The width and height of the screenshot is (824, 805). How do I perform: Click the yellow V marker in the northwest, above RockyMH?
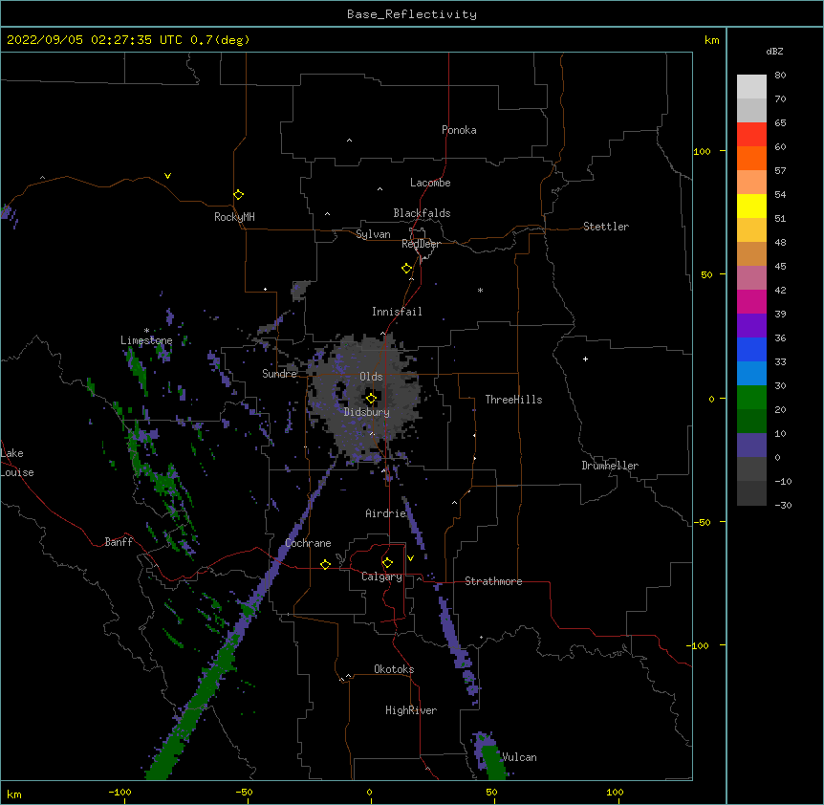pyautogui.click(x=167, y=176)
